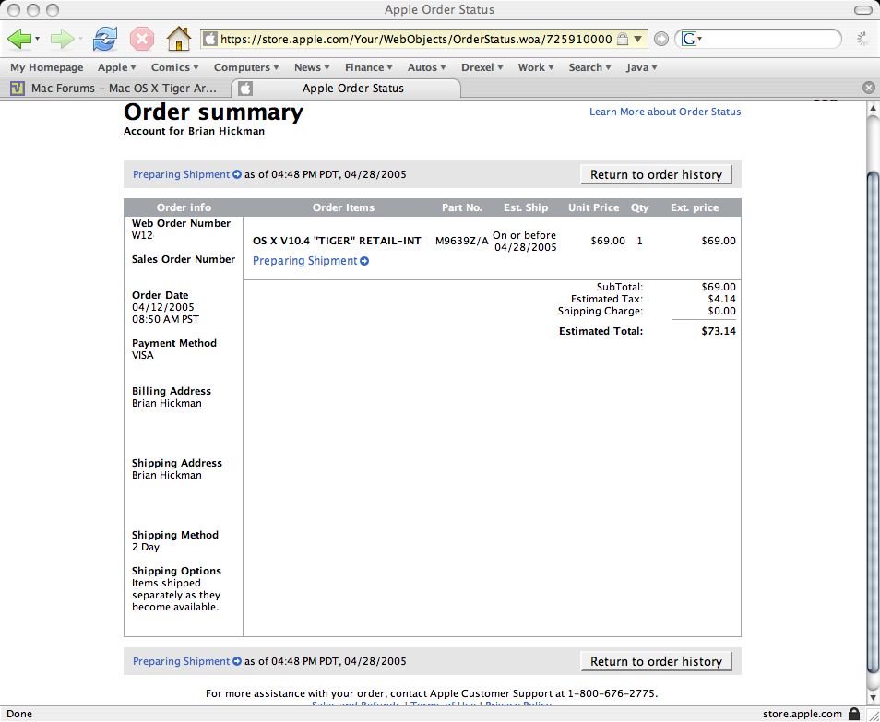This screenshot has height=722, width=880.
Task: Close the current tab with the X button
Action: coord(868,89)
